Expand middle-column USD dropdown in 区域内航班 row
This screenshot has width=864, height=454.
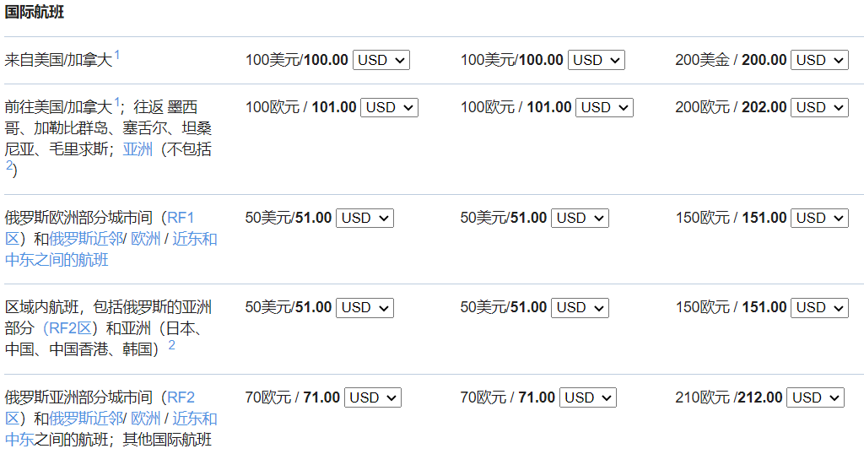click(580, 307)
